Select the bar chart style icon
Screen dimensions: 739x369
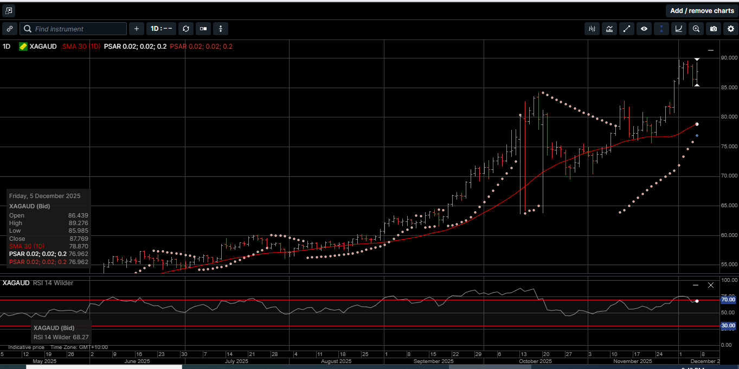pos(592,29)
